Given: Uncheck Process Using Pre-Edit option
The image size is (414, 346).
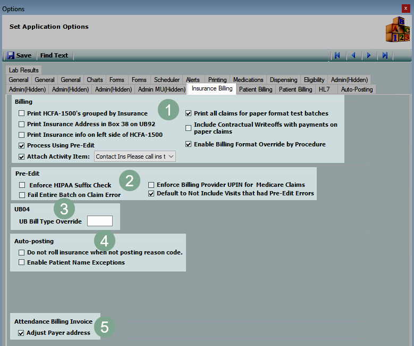Looking at the screenshot, I should click(x=21, y=145).
